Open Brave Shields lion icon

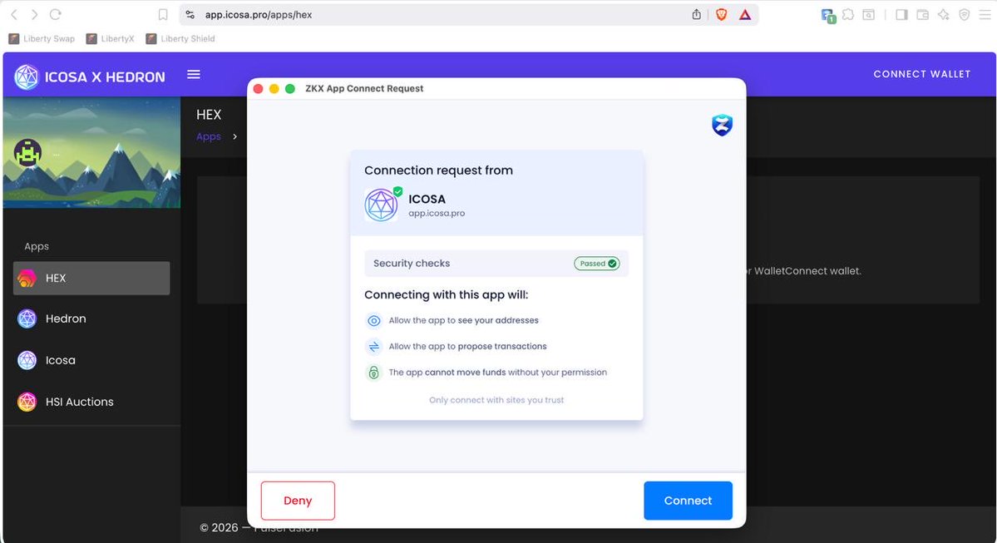point(721,15)
